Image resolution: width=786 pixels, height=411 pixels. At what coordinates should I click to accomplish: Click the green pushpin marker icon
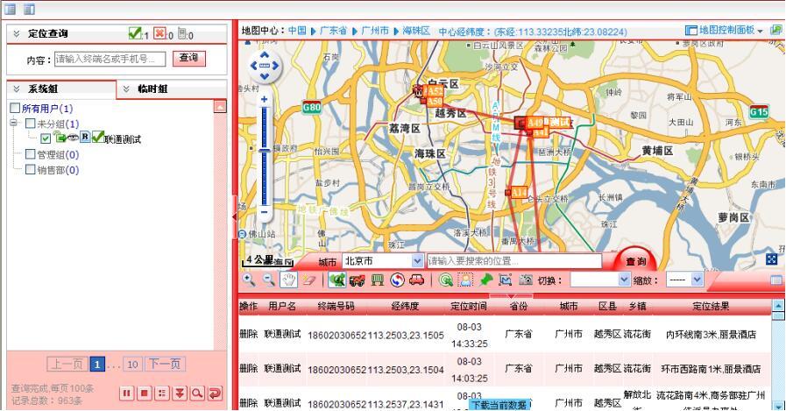486,280
